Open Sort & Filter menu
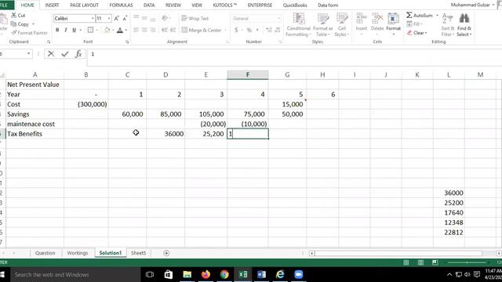 click(447, 24)
